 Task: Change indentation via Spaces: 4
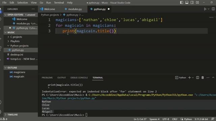point(155,119)
